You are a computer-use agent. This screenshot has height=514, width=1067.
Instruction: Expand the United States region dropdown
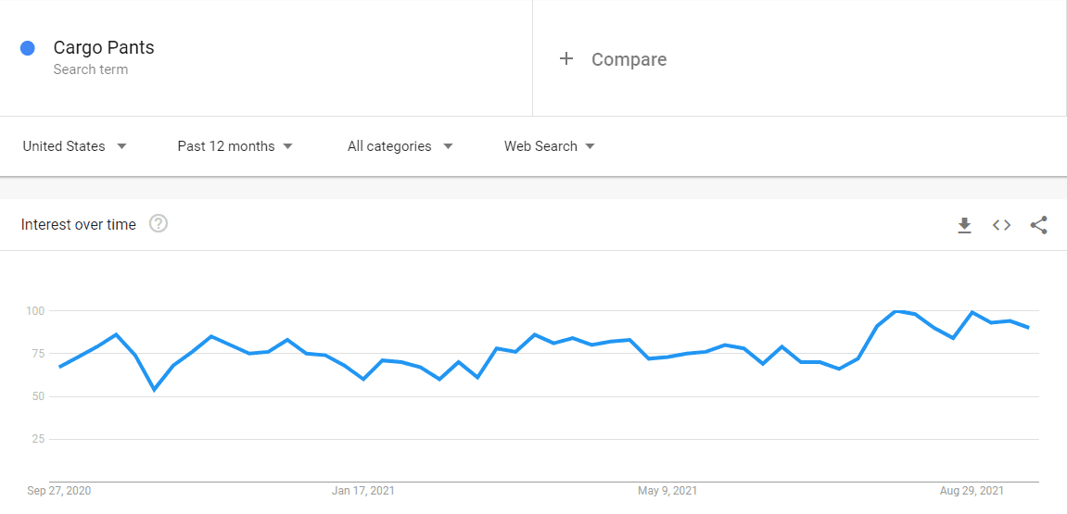pos(75,146)
